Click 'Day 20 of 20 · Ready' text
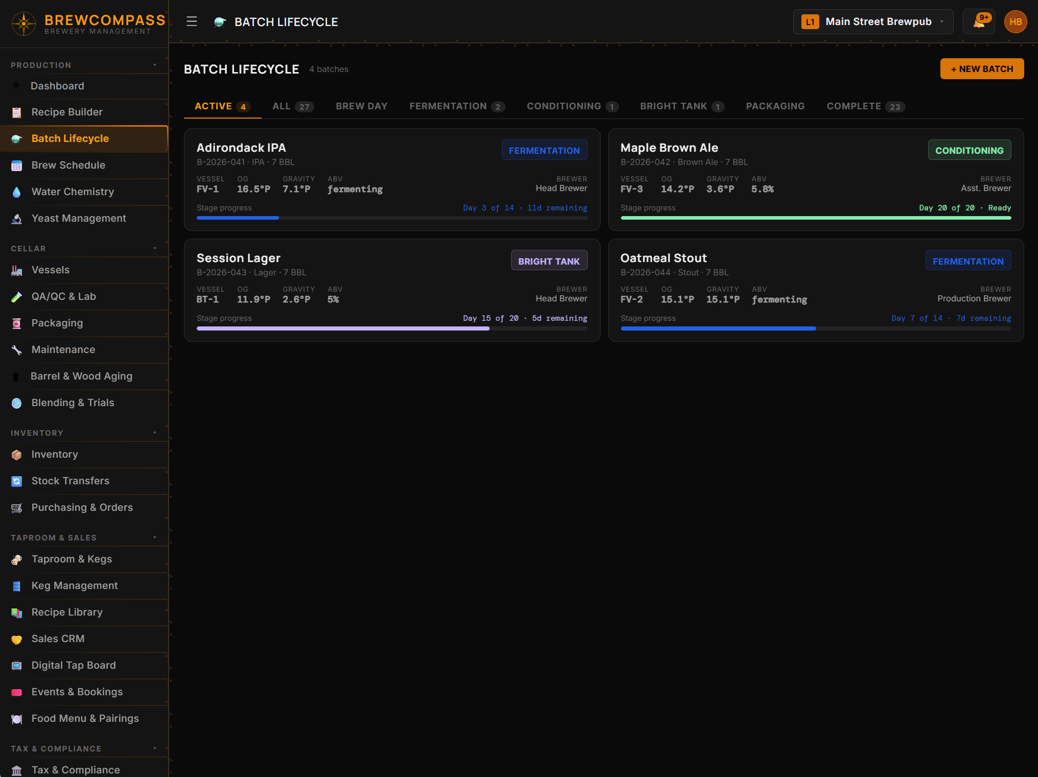 pyautogui.click(x=965, y=208)
